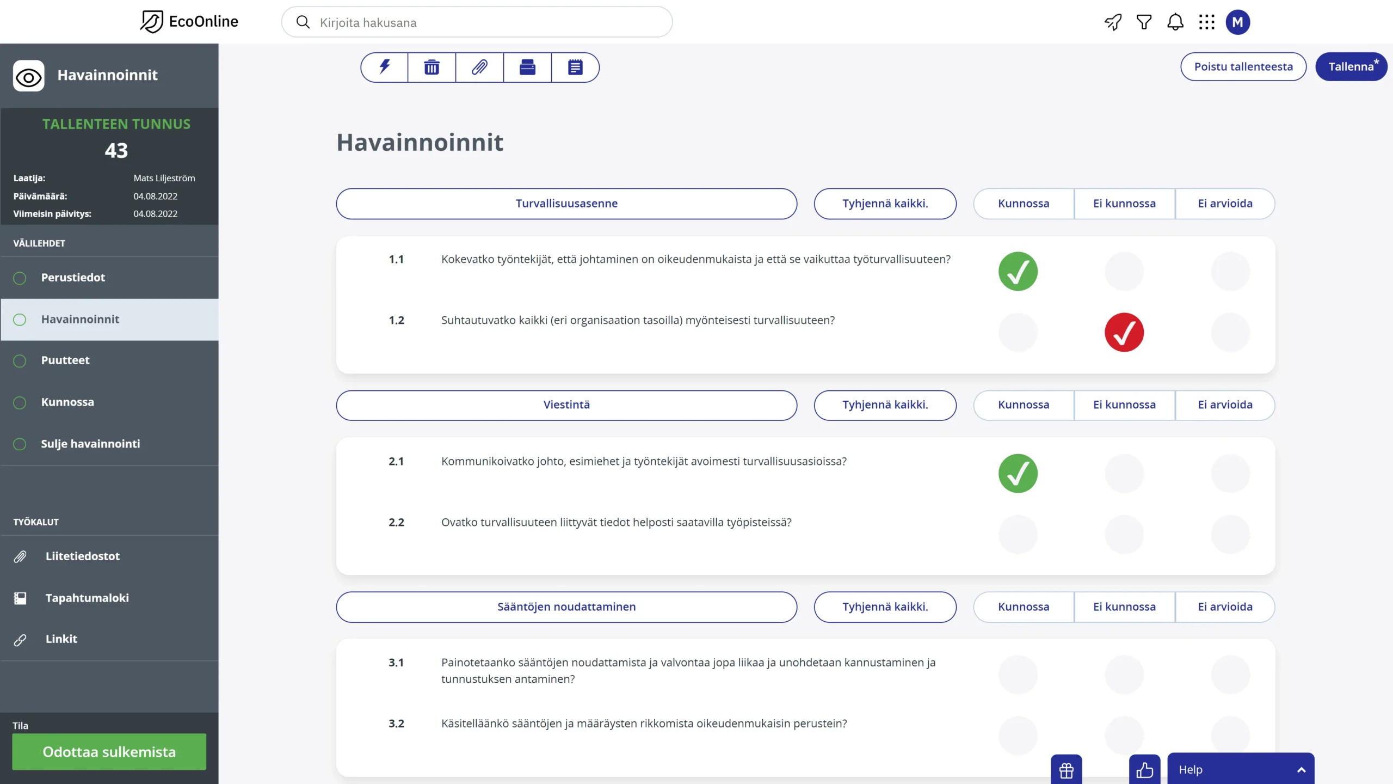Screen dimensions: 1393x784
Task: Set all Sääntöjen noudattaminen to Ei kunnossa
Action: coord(1124,607)
